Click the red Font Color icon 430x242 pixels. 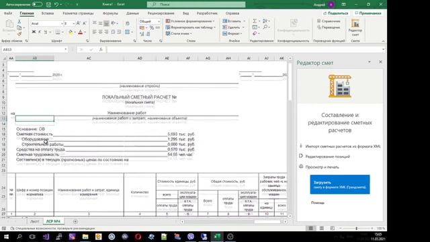[x=81, y=32]
